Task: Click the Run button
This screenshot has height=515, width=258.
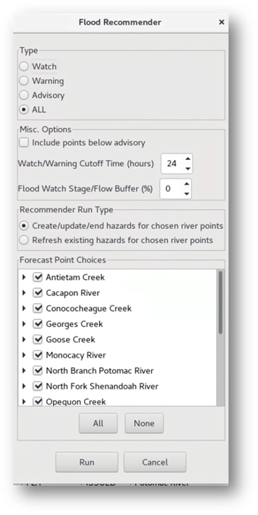Action: [87, 462]
